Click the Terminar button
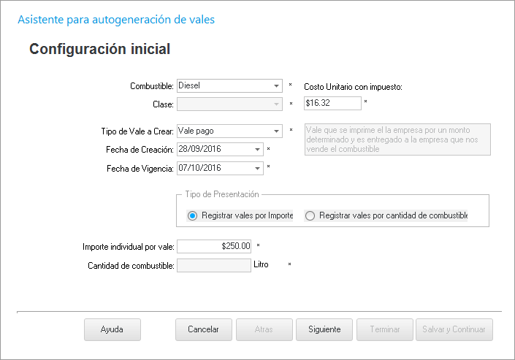Viewport: 515px width, 360px height. click(x=385, y=330)
